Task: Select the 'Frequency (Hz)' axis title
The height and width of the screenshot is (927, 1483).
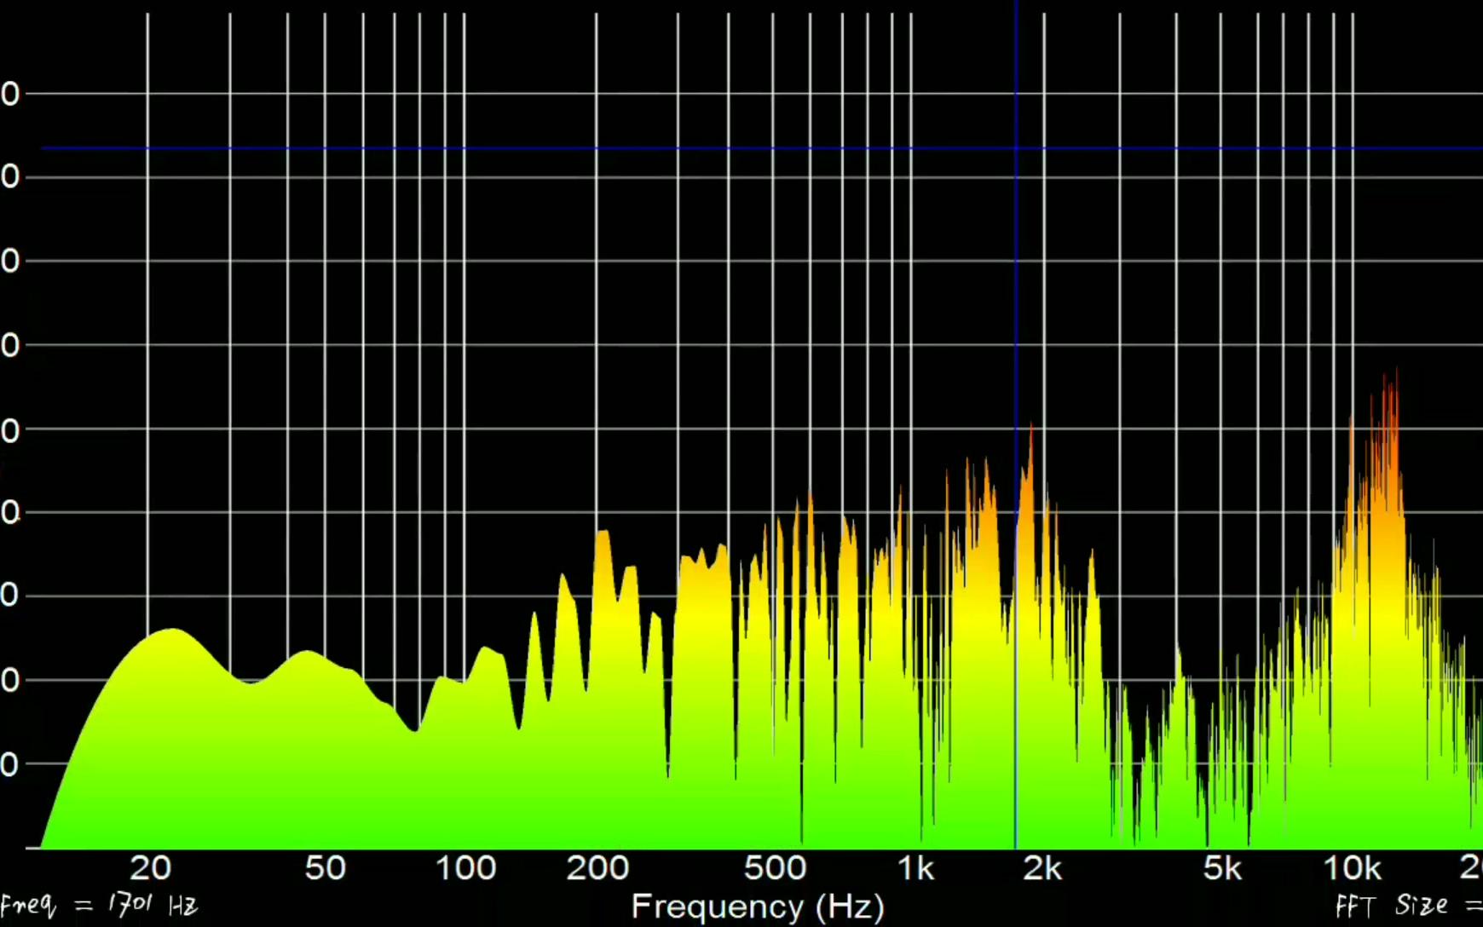Action: (758, 907)
